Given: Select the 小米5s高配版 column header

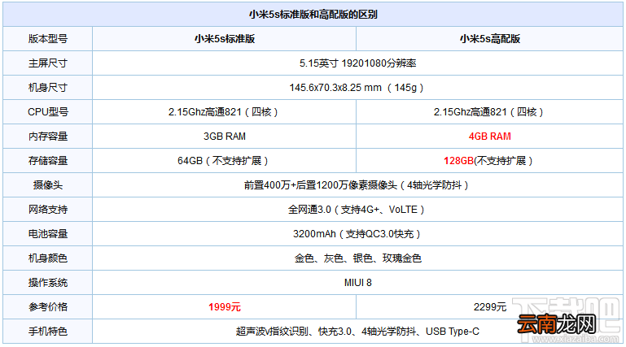Looking at the screenshot, I should 490,39.
